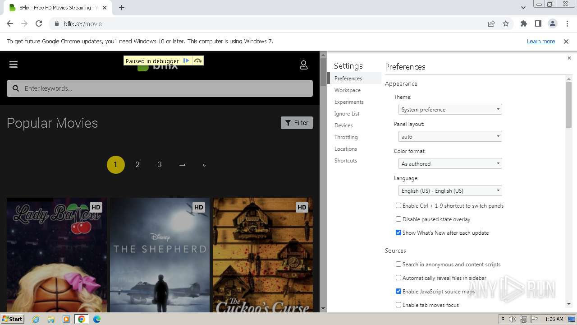Open a new browser tab
The image size is (577, 325).
click(122, 8)
